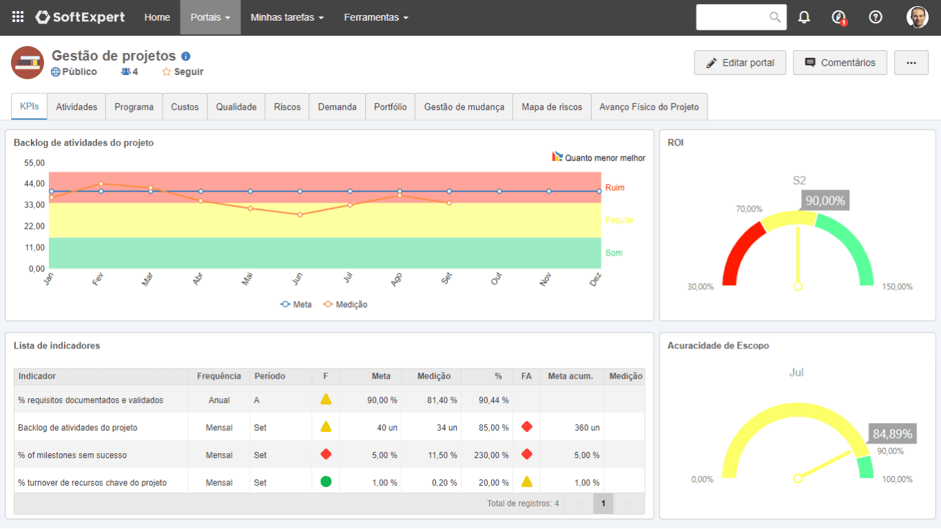The image size is (941, 529).
Task: Click the notifications bell icon
Action: (804, 17)
